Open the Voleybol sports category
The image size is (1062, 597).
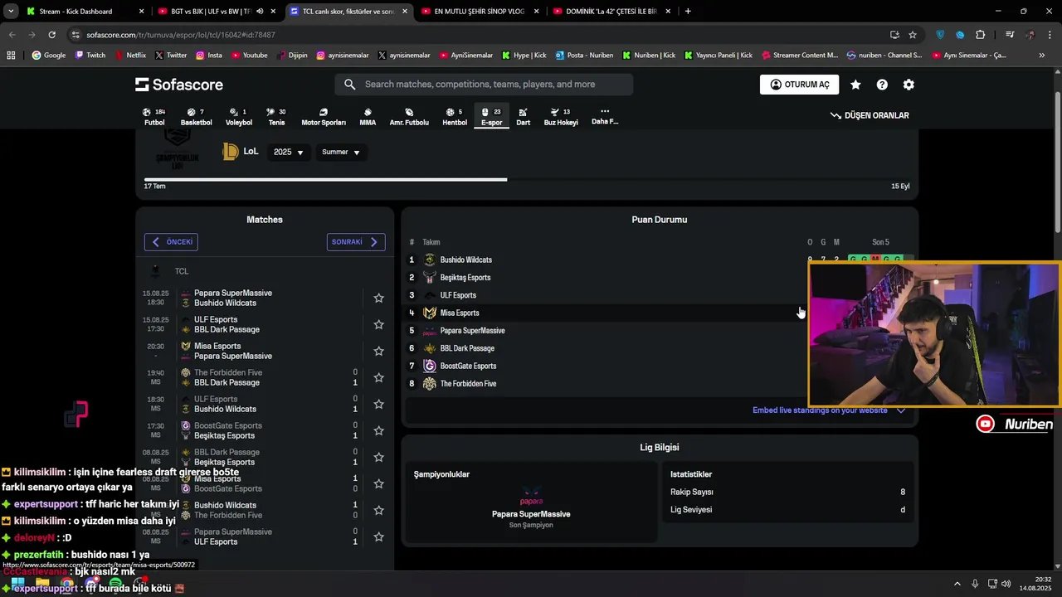239,117
